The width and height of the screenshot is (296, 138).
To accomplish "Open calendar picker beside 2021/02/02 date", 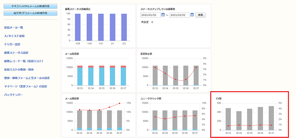I will (x=192, y=15).
